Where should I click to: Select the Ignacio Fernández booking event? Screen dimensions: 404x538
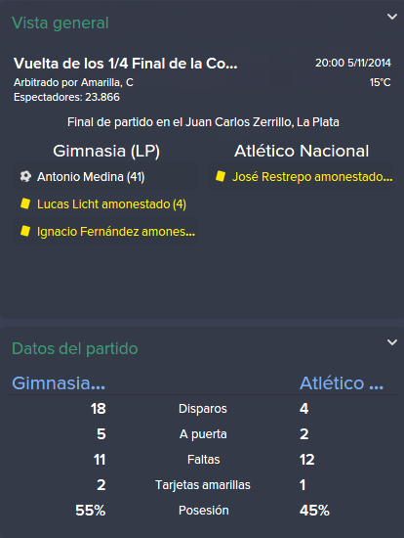[105, 232]
